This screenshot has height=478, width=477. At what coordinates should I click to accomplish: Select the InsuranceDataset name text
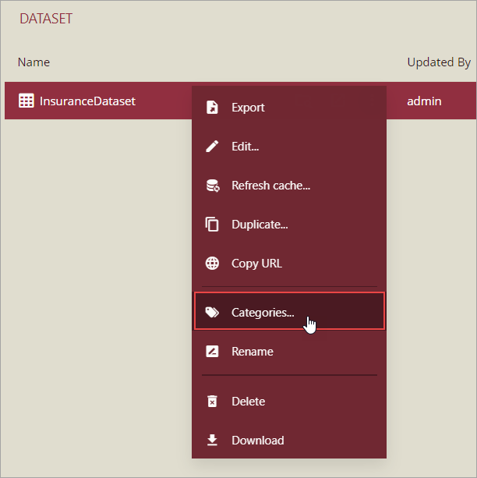pyautogui.click(x=87, y=101)
